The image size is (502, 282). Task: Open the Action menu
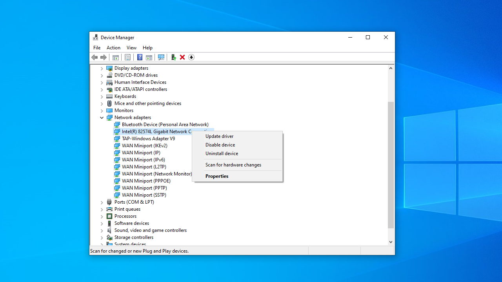tap(113, 48)
